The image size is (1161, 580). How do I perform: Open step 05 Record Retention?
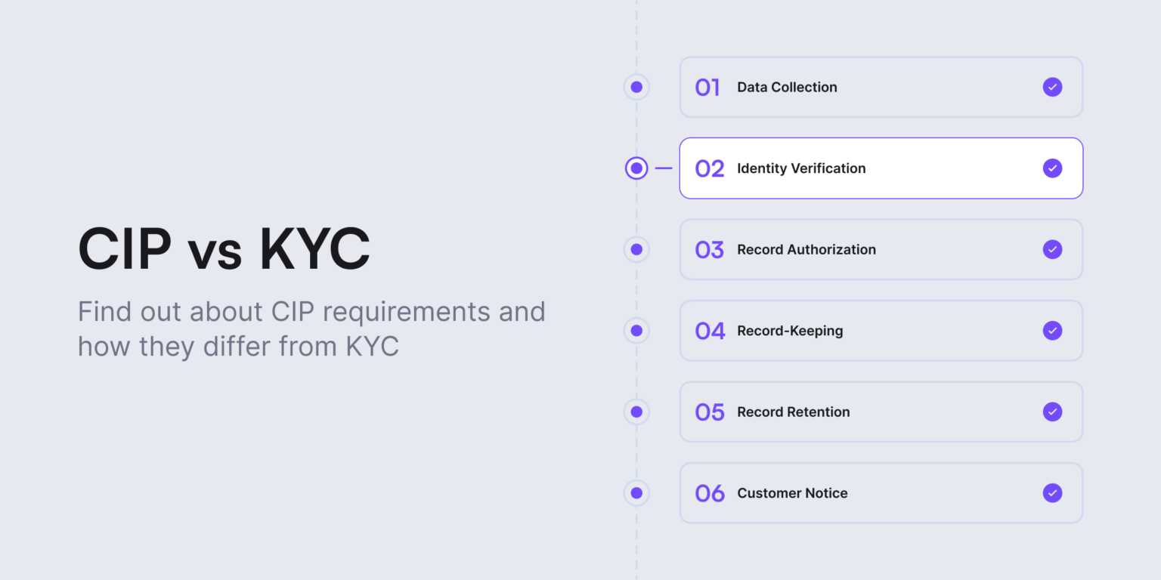pos(881,412)
